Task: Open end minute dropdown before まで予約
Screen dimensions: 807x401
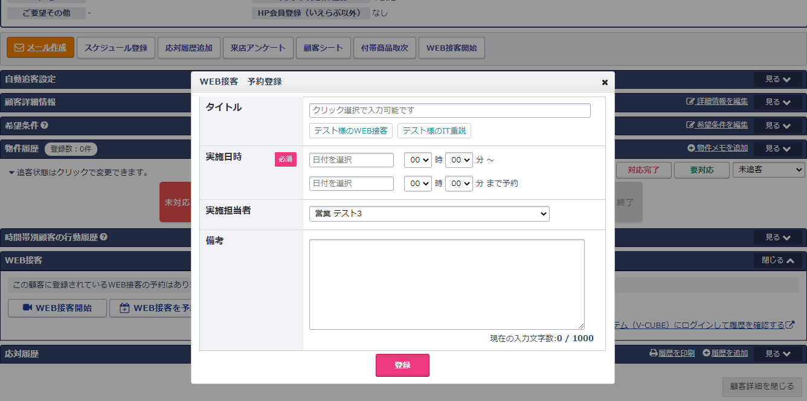Action: 458,184
